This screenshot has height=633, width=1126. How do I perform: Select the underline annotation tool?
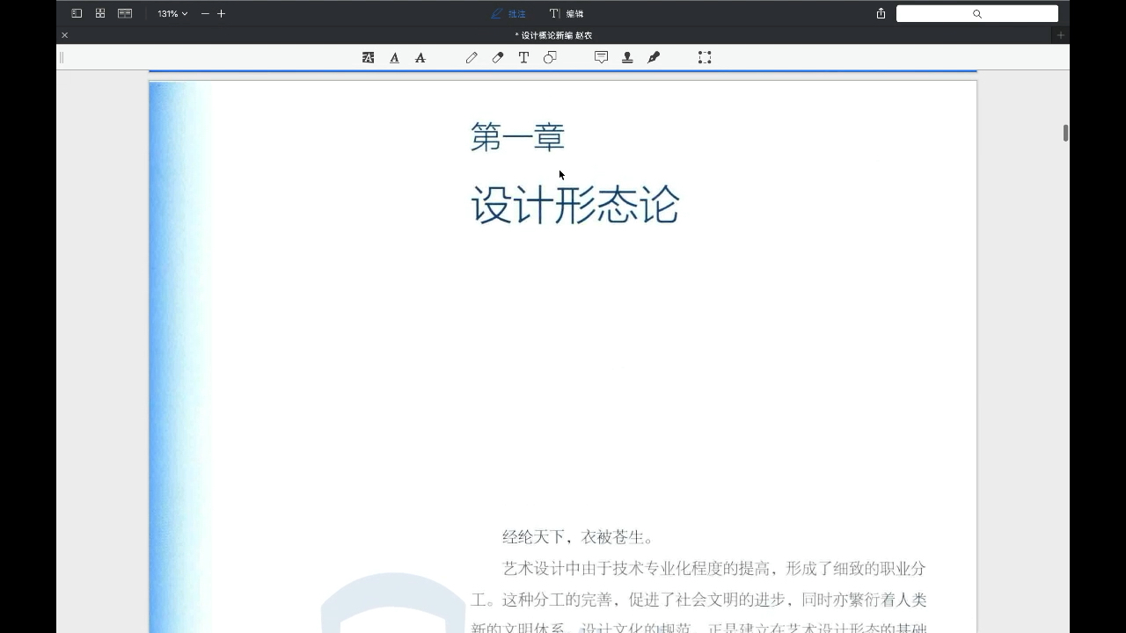pos(394,57)
